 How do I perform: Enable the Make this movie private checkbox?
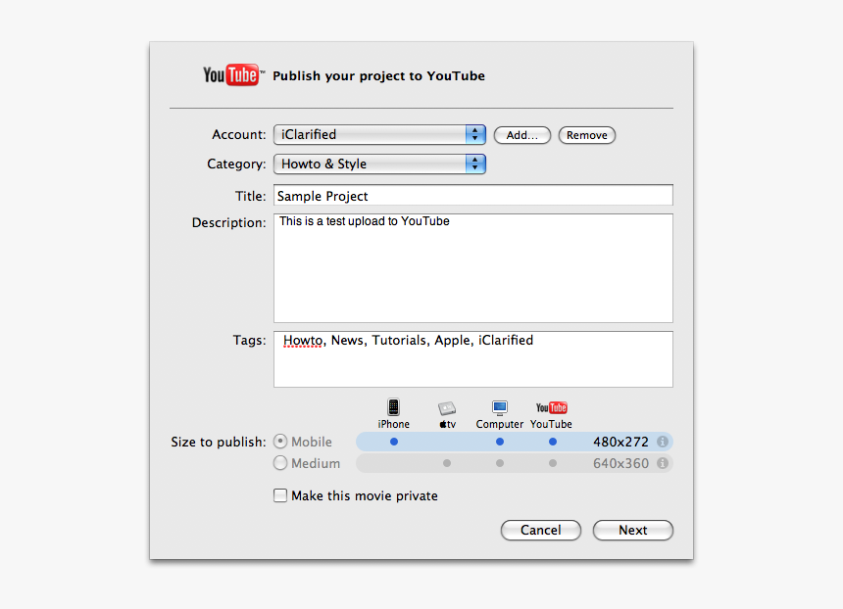point(280,495)
